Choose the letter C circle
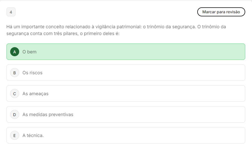This screenshot has height=148, width=252. [x=15, y=93]
